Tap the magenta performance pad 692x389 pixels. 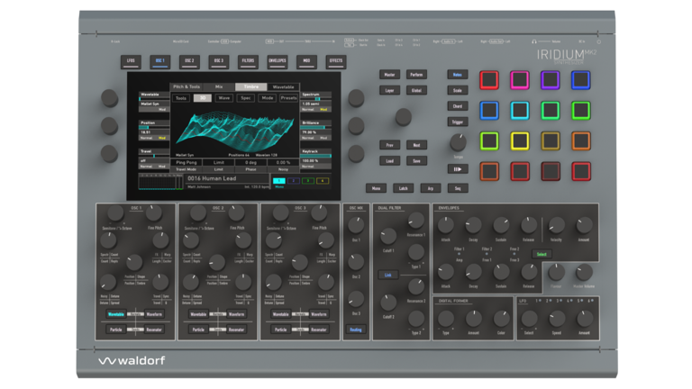pos(519,80)
